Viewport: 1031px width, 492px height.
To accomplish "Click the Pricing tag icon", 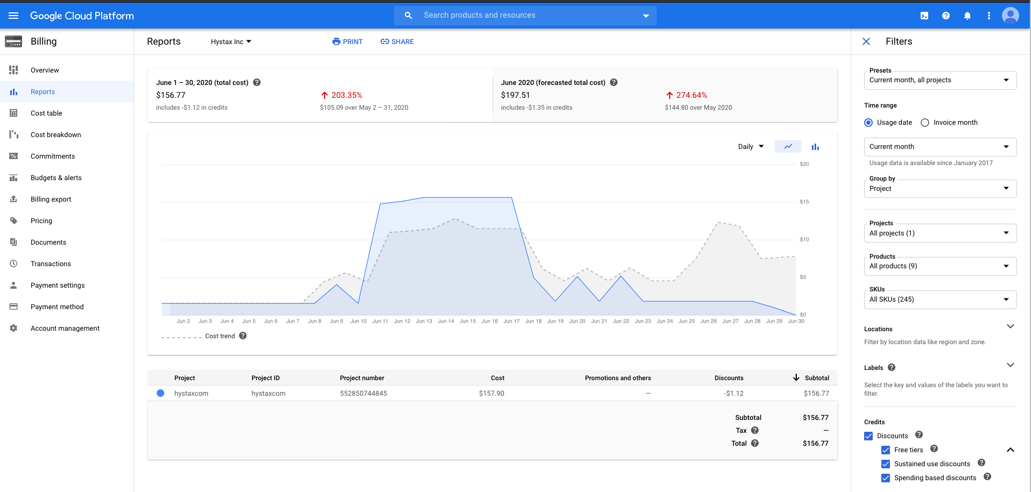I will [x=13, y=220].
